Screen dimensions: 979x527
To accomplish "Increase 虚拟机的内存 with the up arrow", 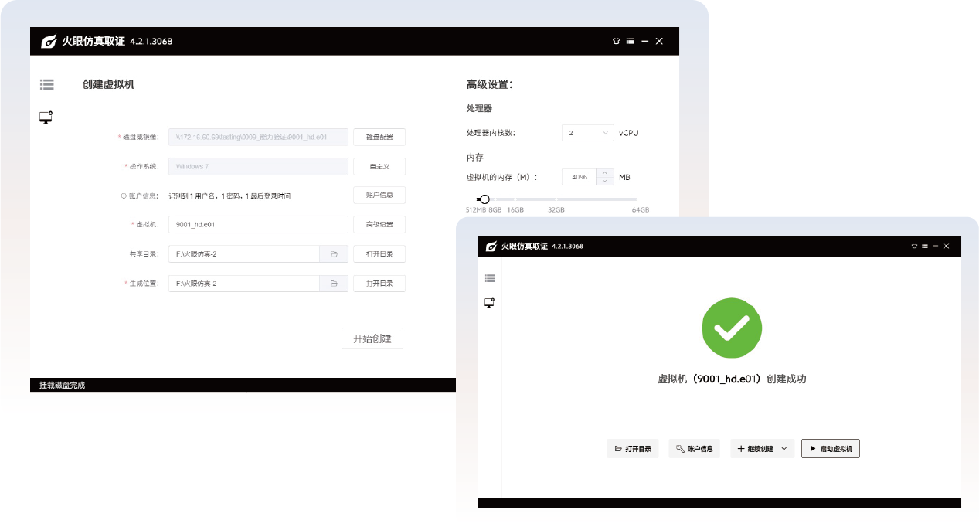I will tap(604, 173).
